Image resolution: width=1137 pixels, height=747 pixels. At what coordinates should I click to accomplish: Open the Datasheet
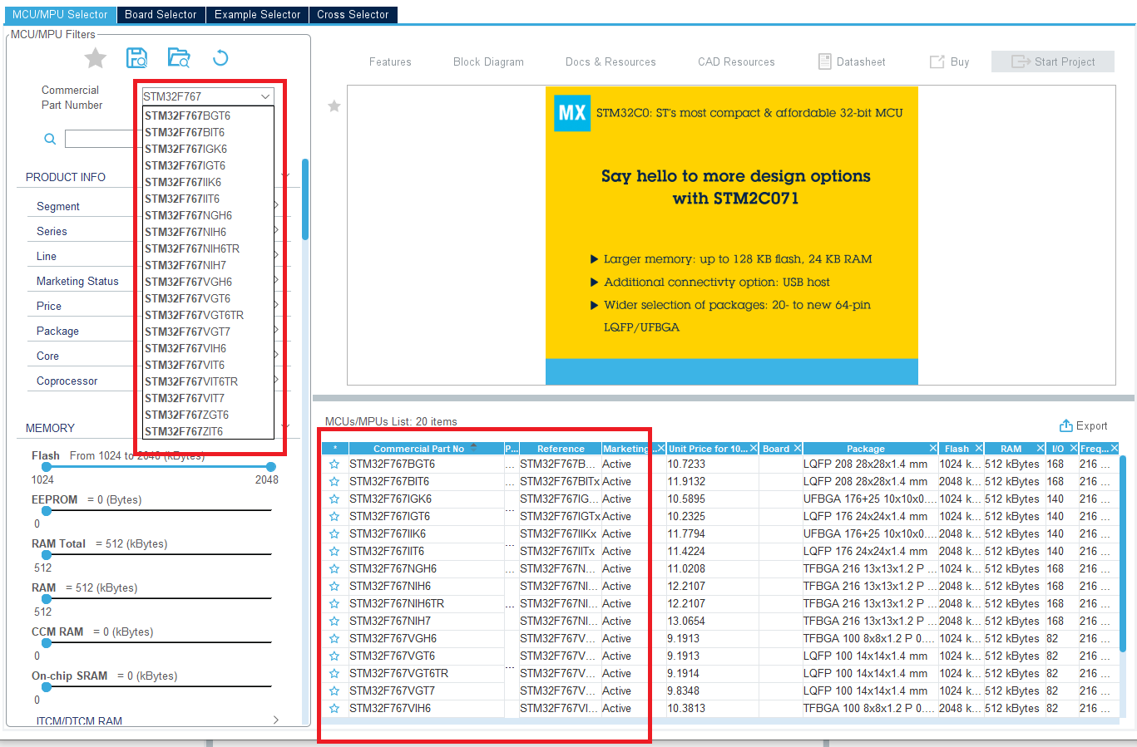click(x=851, y=61)
